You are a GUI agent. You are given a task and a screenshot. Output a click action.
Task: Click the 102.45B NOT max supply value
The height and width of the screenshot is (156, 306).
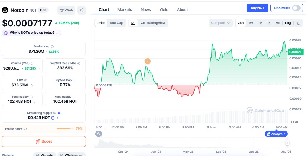tap(65, 102)
